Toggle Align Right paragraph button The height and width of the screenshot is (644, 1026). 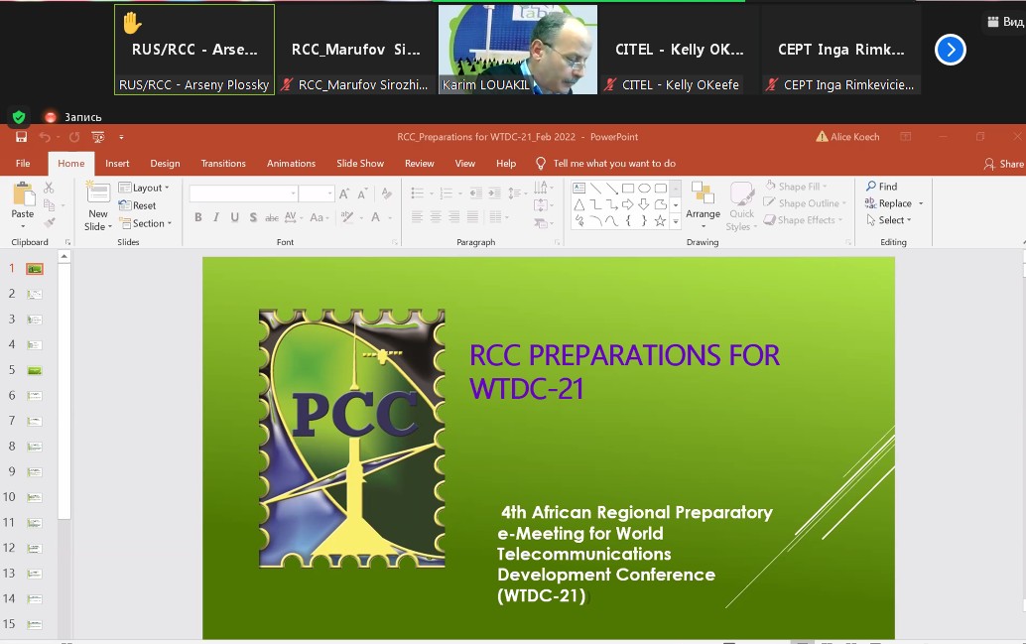(x=453, y=217)
